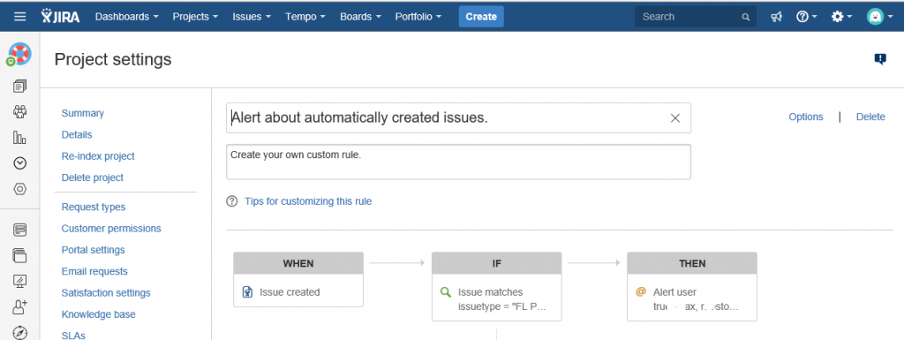Select Re-index project
Image resolution: width=904 pixels, height=340 pixels.
98,156
